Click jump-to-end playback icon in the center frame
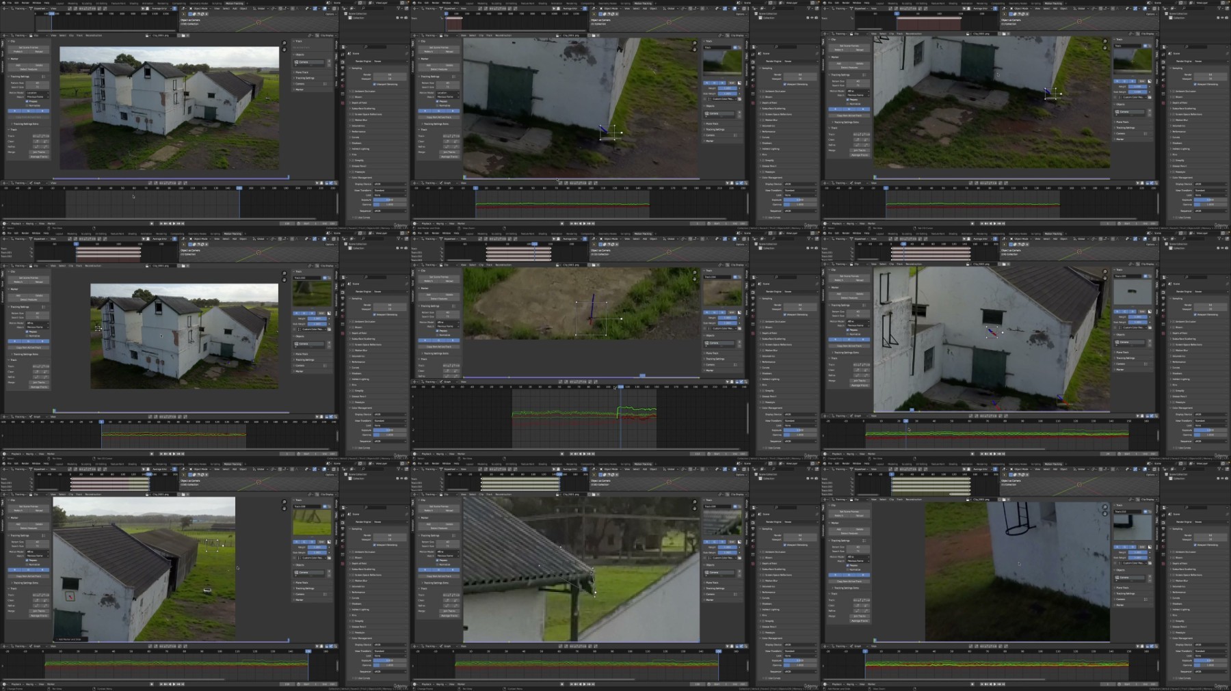Screen dimensions: 1231x691 [x=592, y=453]
